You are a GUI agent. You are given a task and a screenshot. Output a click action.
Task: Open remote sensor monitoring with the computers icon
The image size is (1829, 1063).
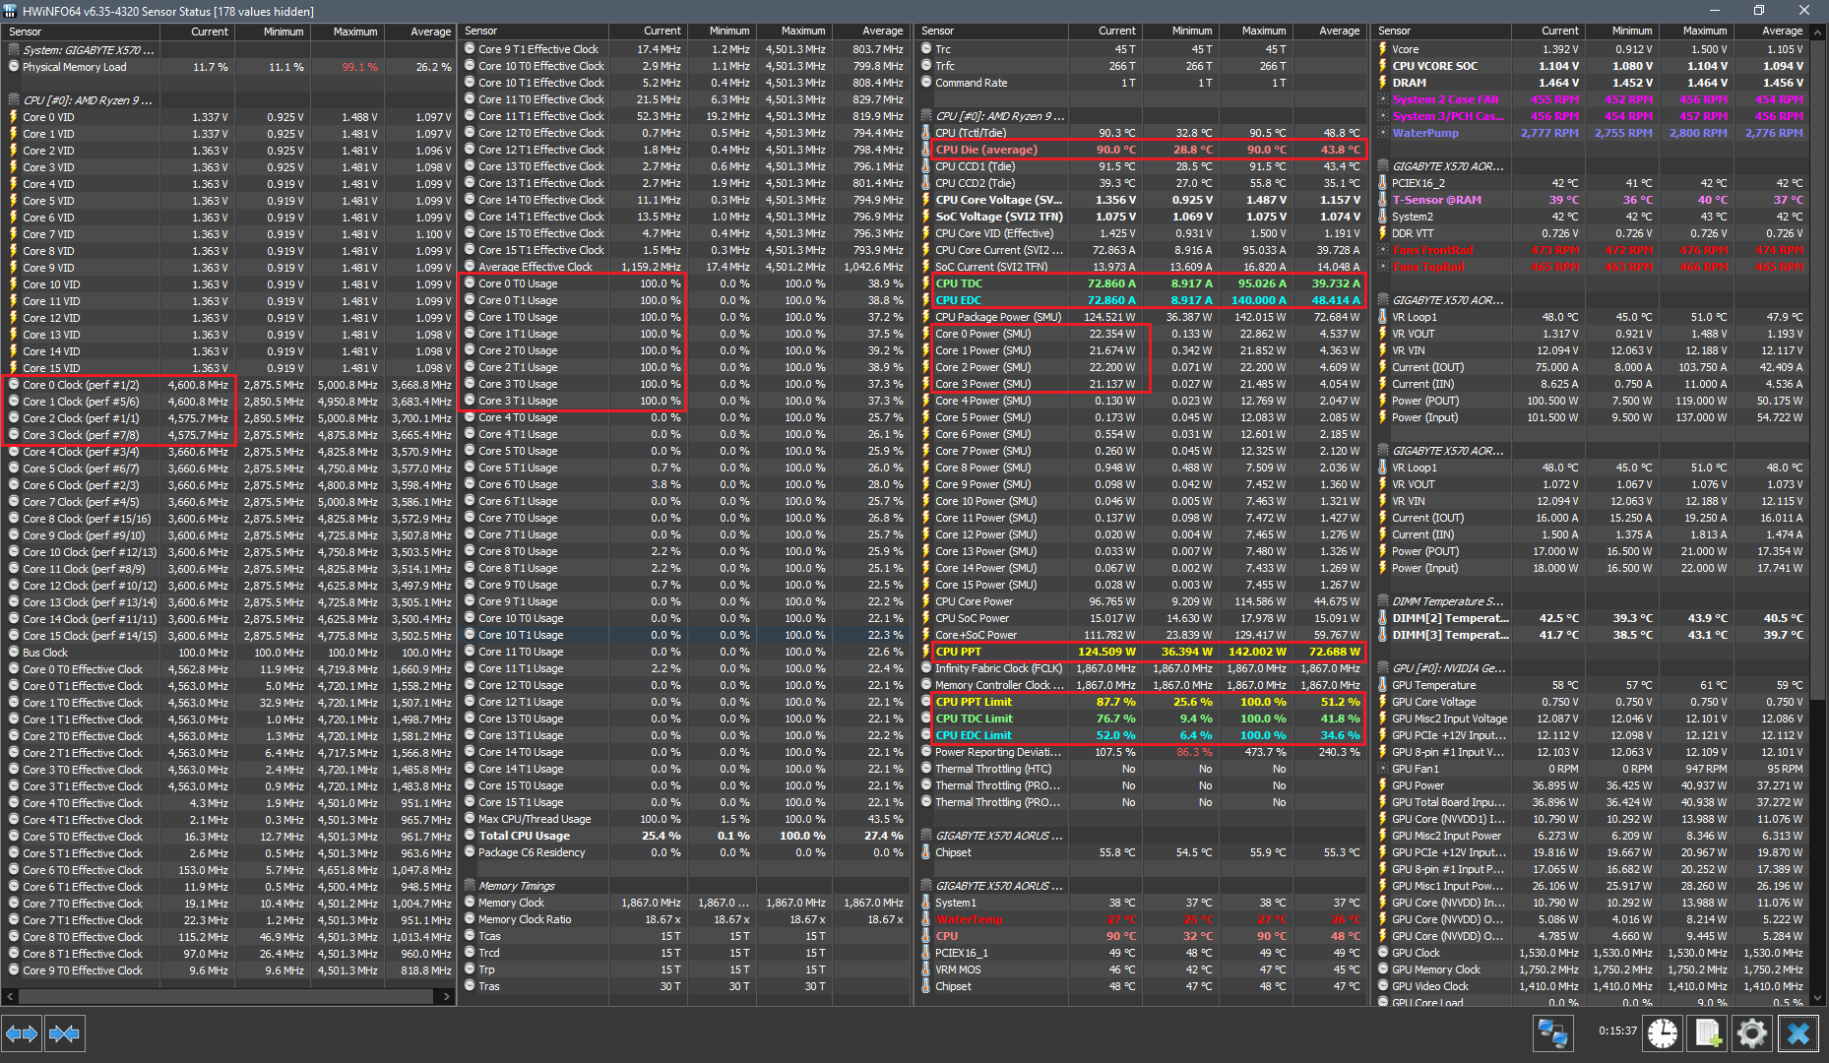pyautogui.click(x=1553, y=1033)
